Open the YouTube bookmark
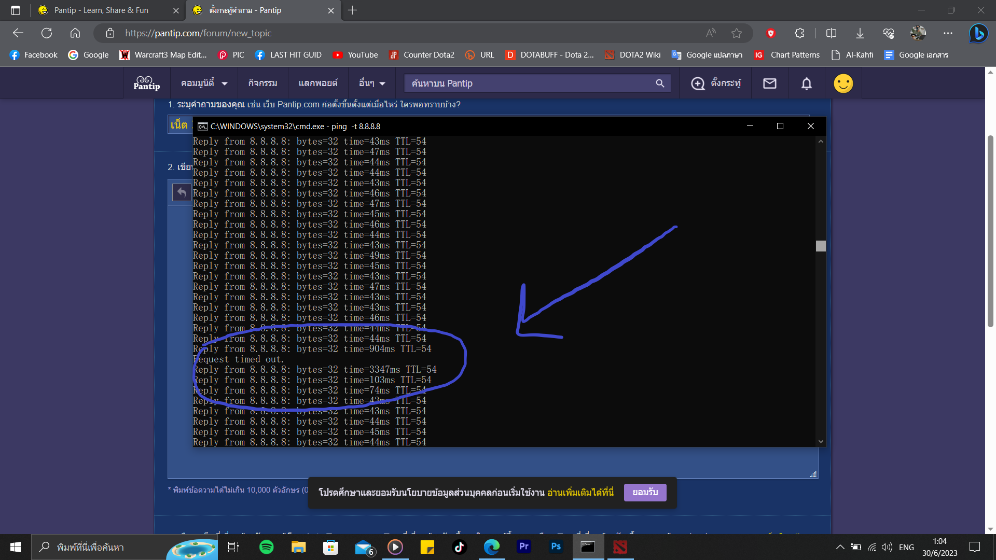Image resolution: width=996 pixels, height=560 pixels. tap(355, 55)
